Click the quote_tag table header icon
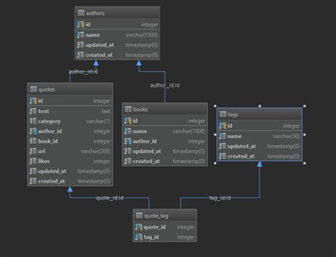This screenshot has width=336, height=257. point(139,215)
